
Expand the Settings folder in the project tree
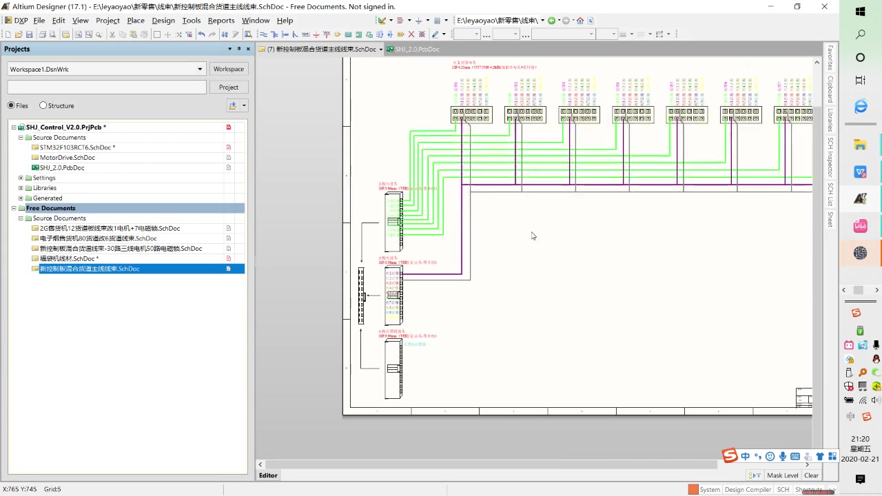tap(21, 178)
